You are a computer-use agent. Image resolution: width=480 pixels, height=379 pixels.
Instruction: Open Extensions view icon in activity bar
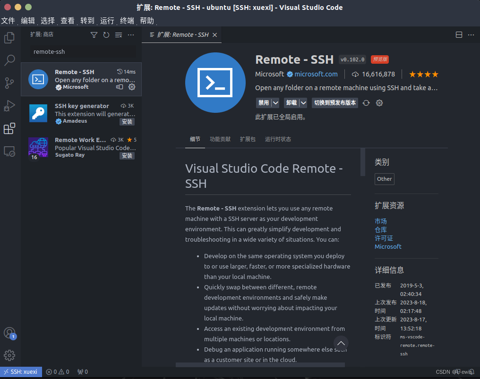9,128
